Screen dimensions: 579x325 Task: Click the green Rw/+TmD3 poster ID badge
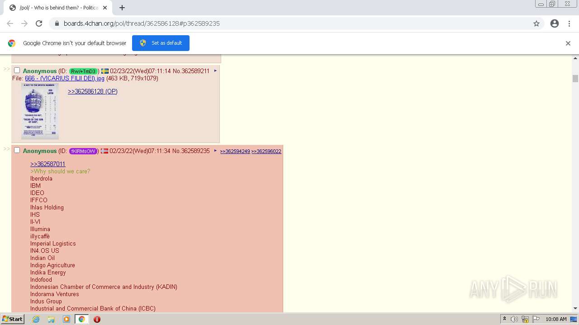83,71
